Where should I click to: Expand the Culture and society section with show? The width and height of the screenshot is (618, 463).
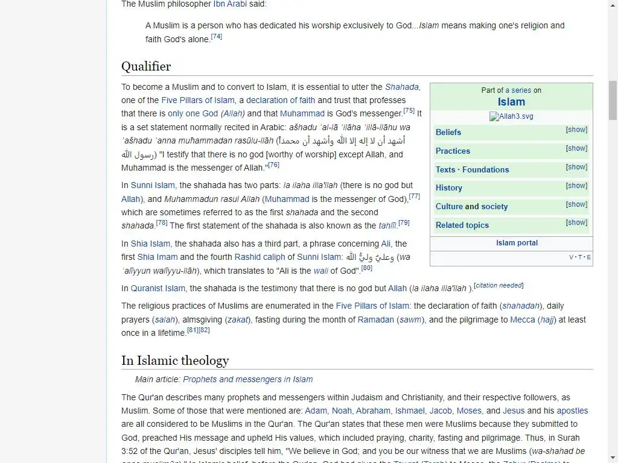[x=576, y=204]
